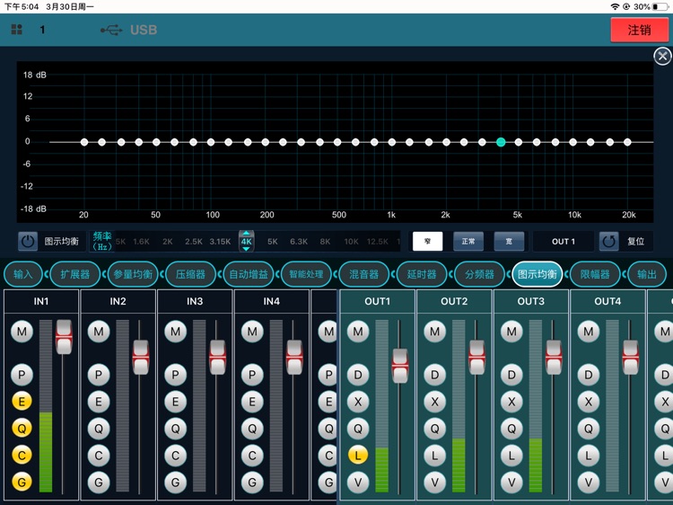673x505 pixels.
Task: Open OUT1 crossover with X button
Action: click(x=358, y=402)
